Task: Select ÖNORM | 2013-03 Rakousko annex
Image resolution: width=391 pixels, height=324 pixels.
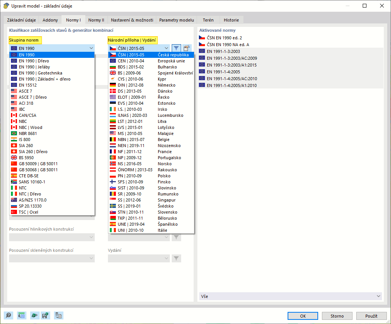Action: [x=151, y=170]
